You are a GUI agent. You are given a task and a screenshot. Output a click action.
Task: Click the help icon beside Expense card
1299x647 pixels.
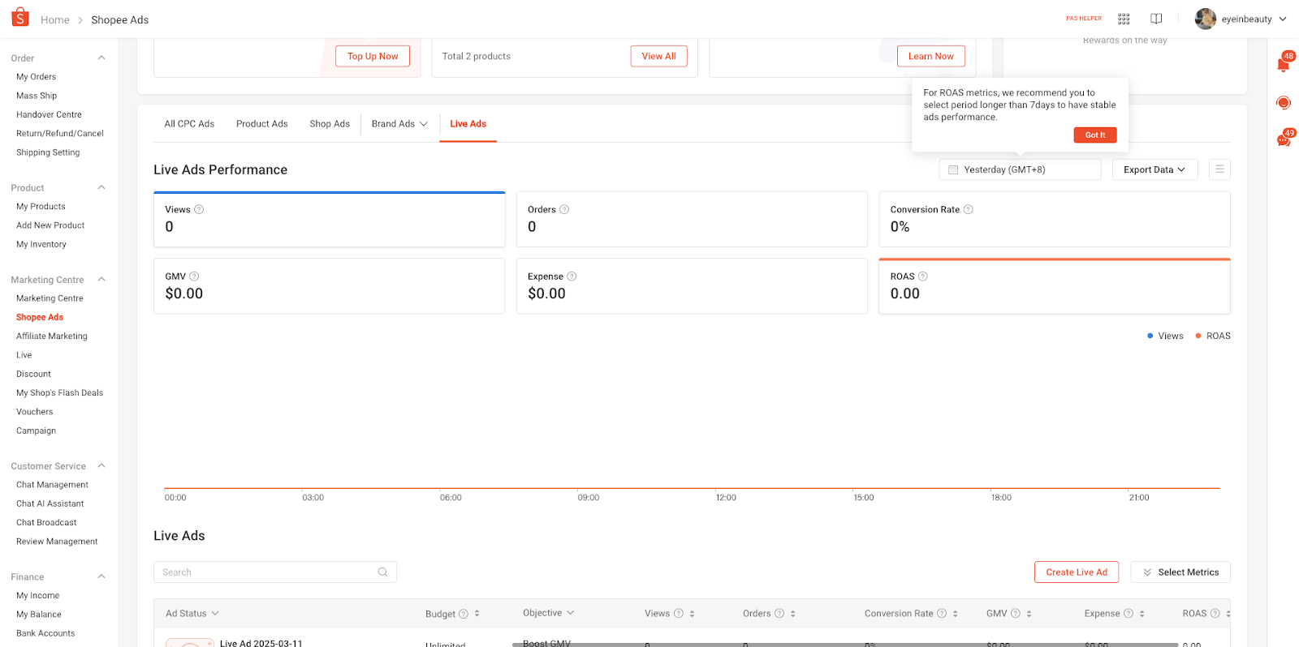(x=572, y=276)
